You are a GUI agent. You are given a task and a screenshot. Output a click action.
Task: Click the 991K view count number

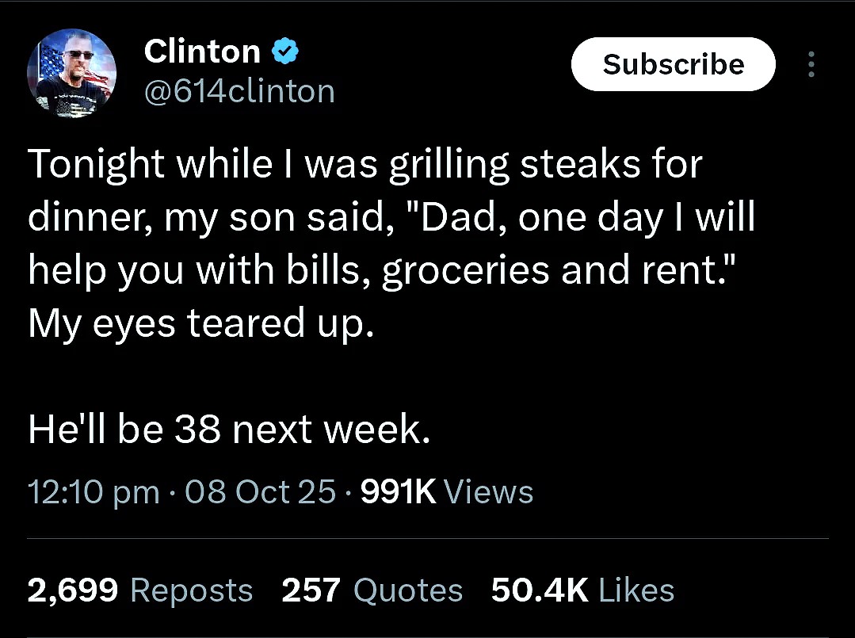(x=398, y=492)
